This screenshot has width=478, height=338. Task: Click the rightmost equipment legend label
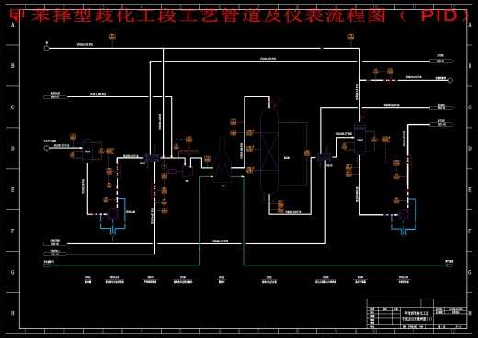pyautogui.click(x=404, y=280)
